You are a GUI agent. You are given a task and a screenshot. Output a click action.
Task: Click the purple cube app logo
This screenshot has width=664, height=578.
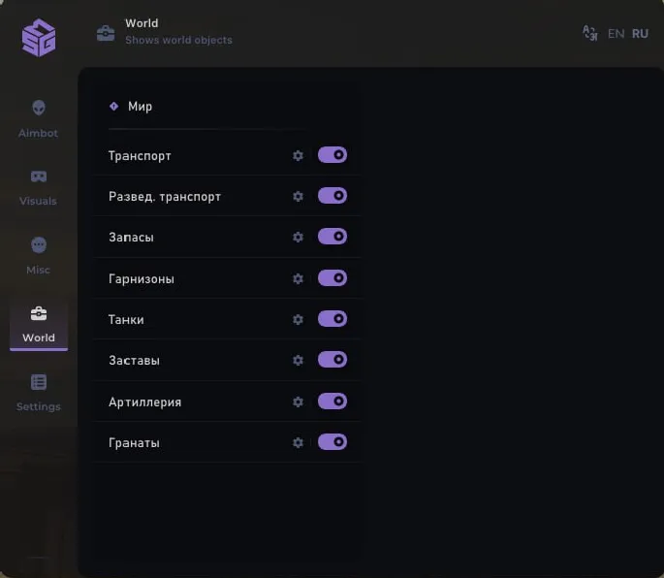click(x=39, y=38)
